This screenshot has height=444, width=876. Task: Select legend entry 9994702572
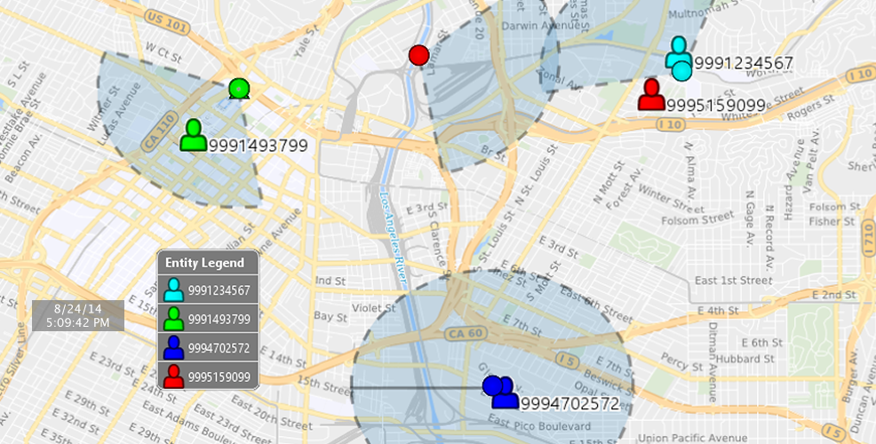pos(208,348)
